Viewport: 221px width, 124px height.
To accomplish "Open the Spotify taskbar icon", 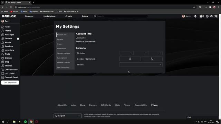I will 25,122.
